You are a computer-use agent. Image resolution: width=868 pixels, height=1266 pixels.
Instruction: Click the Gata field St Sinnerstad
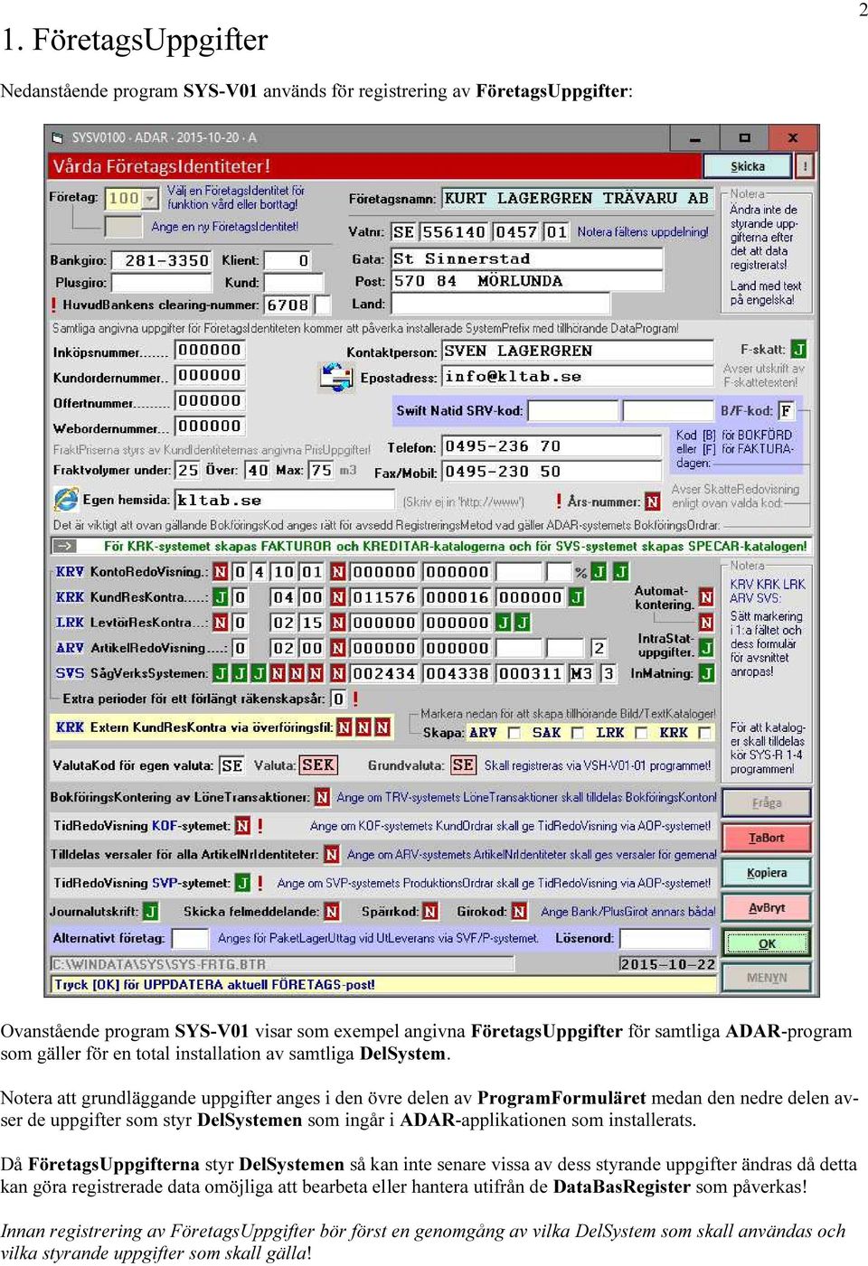pos(526,258)
